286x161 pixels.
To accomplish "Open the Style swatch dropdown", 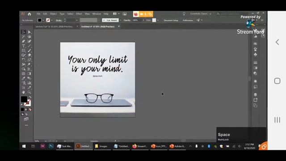I will (x=158, y=20).
